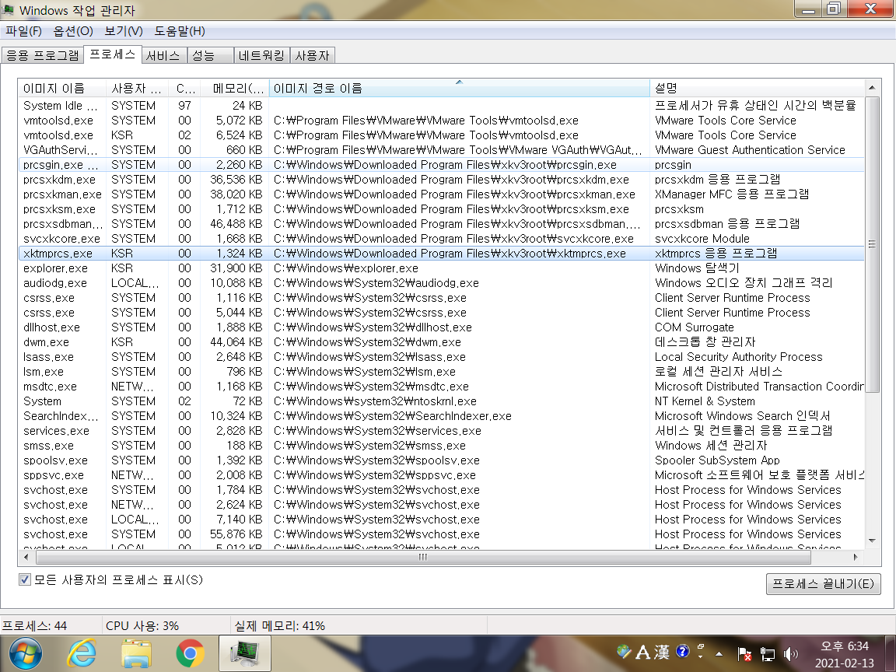
Task: Click 'Spooler SubSystem App' description
Action: coord(717,460)
